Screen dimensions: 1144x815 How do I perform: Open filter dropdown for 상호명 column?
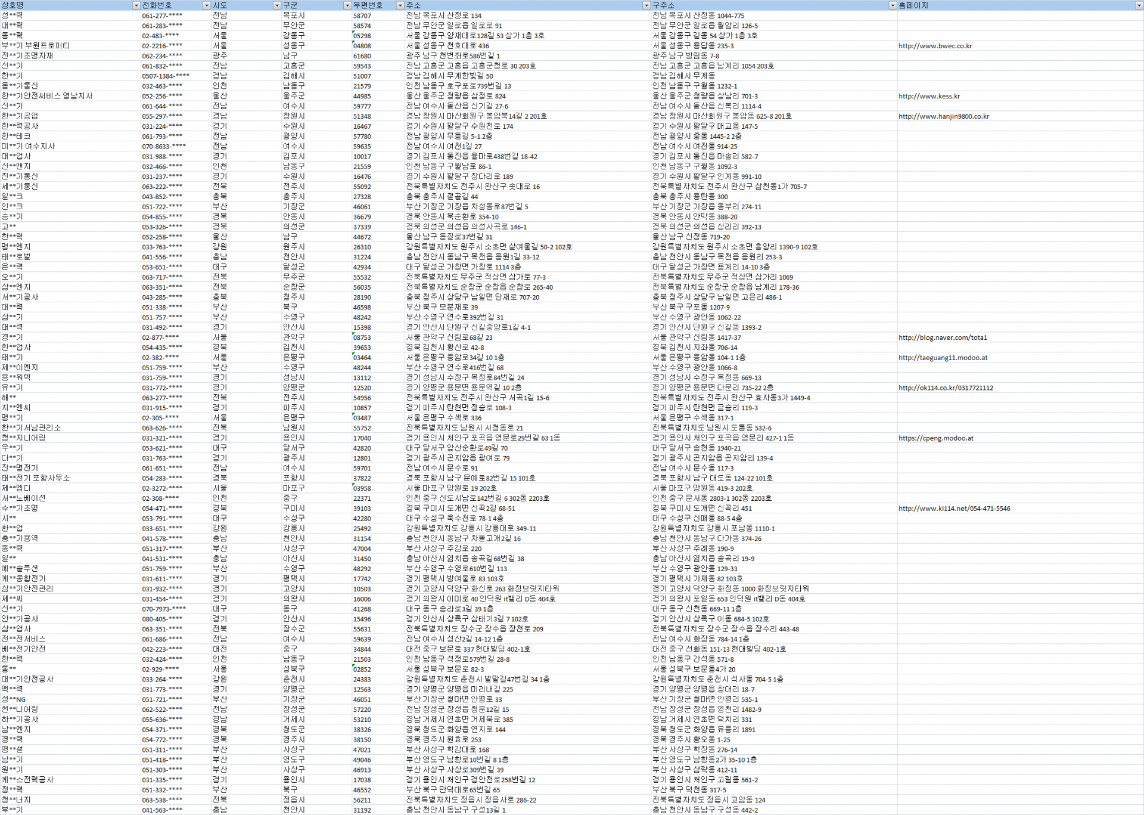136,5
